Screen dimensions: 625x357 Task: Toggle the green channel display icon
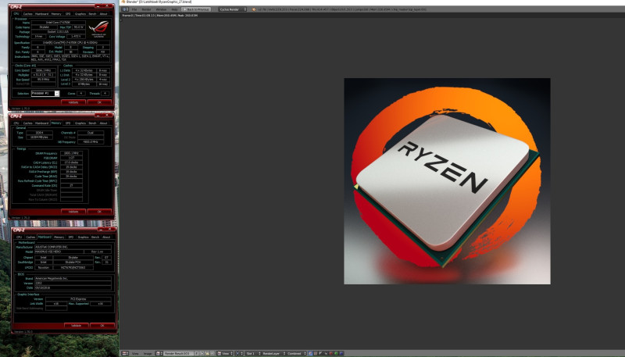[336, 353]
